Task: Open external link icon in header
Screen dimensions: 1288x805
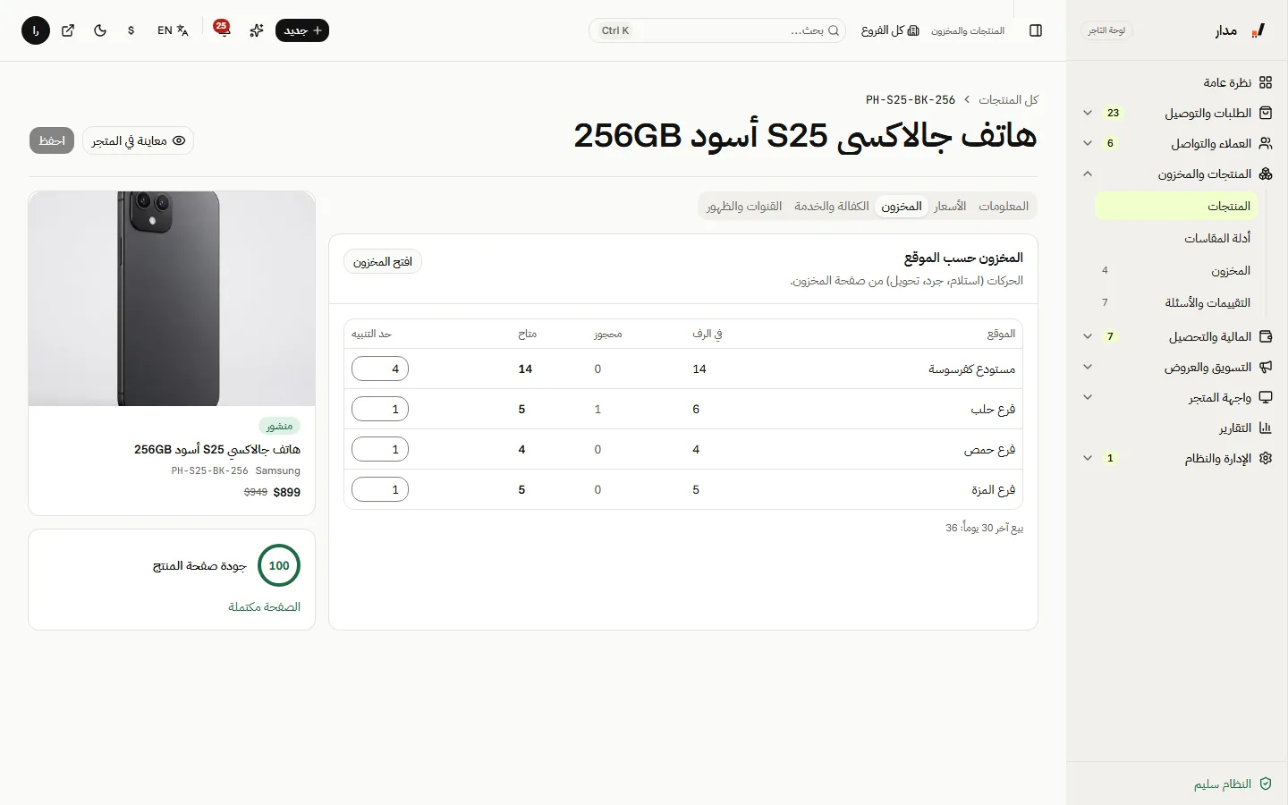Action: point(68,30)
